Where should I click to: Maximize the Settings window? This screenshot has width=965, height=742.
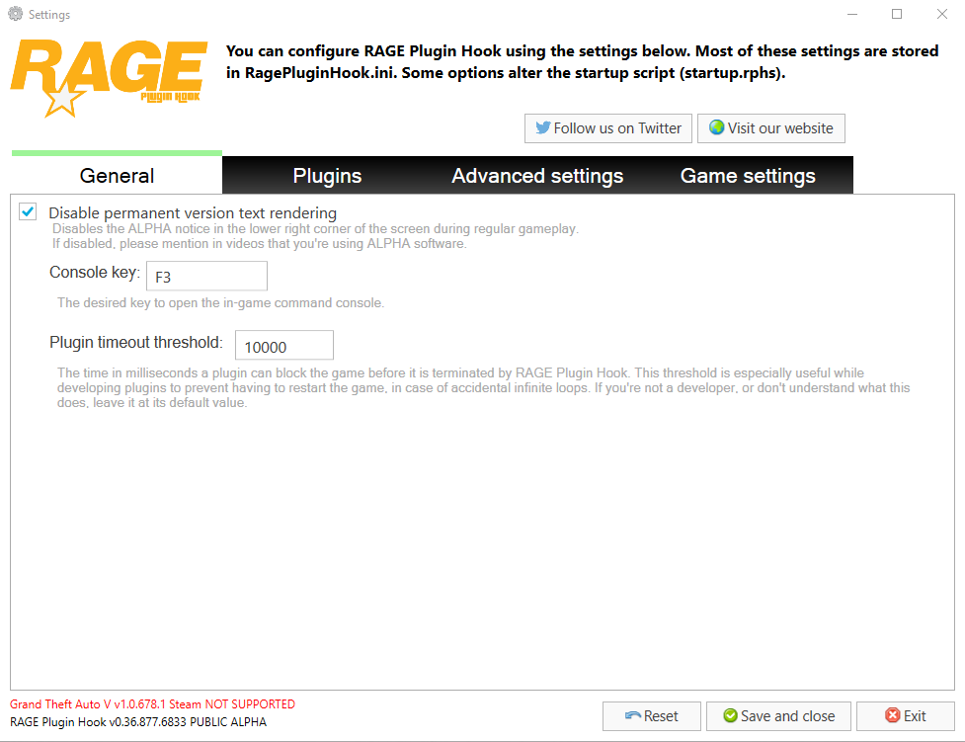click(897, 14)
